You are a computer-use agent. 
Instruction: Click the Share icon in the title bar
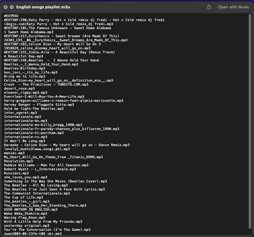click(x=209, y=7)
